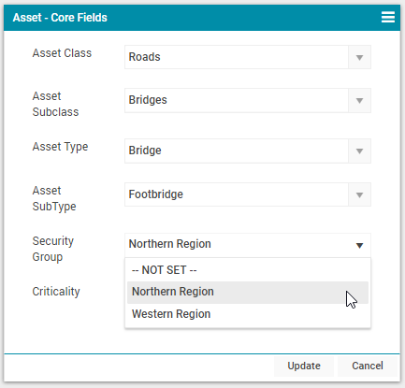This screenshot has height=388, width=405.
Task: Click the Criticality label
Action: click(56, 292)
